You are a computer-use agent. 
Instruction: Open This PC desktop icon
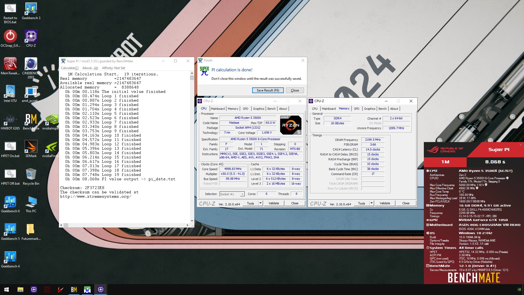tap(31, 204)
